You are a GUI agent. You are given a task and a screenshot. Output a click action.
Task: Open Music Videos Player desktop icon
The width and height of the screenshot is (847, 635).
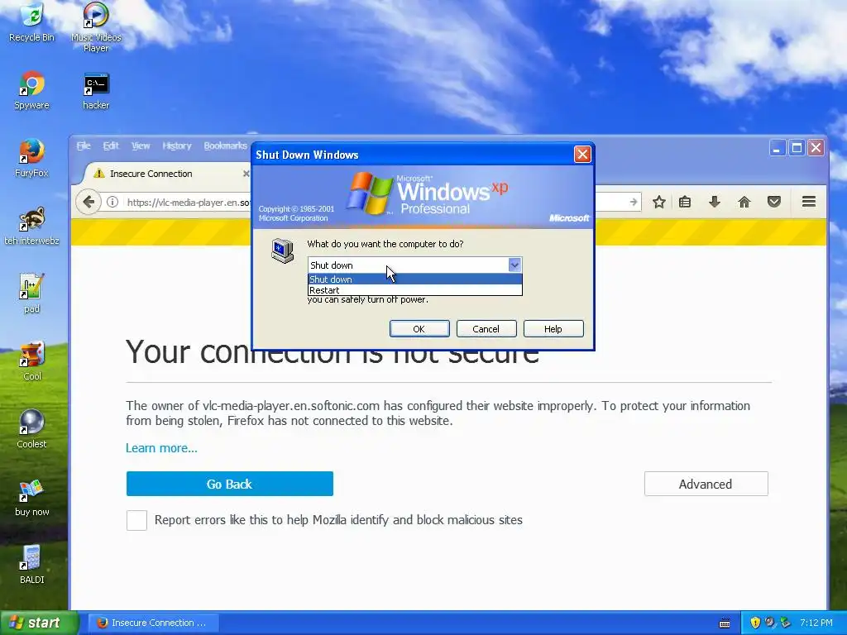(x=96, y=27)
